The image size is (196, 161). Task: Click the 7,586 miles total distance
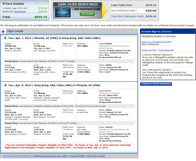(x=83, y=134)
